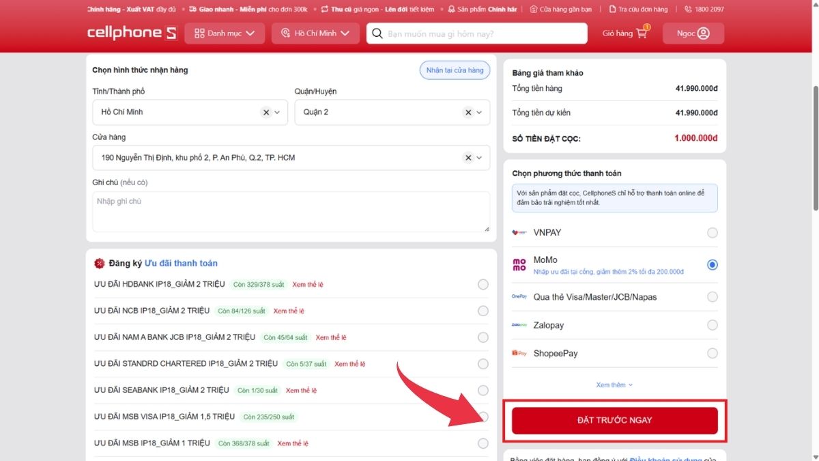
Task: Open Tra cứu đơn hàng
Action: 638,10
